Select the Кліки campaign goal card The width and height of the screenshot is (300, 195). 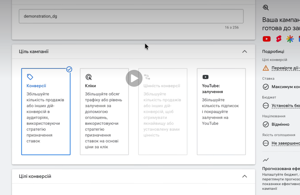click(104, 112)
